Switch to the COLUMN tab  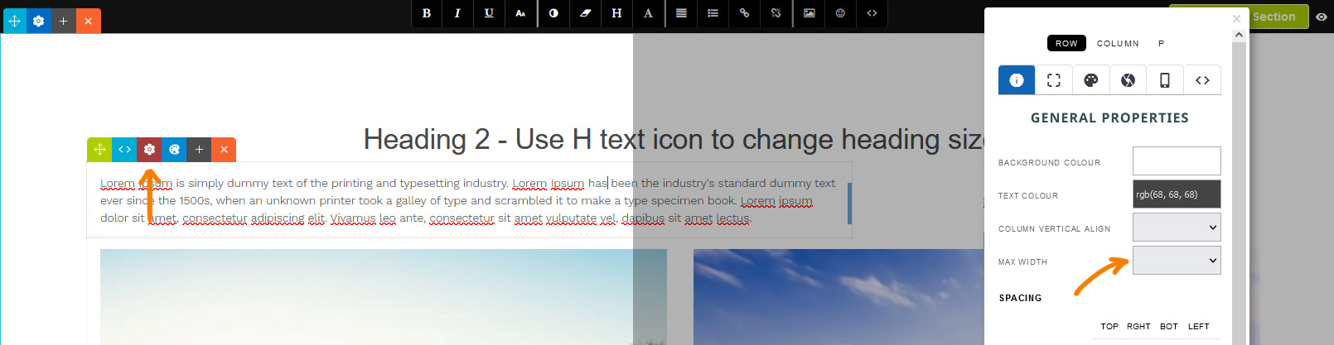click(1118, 43)
